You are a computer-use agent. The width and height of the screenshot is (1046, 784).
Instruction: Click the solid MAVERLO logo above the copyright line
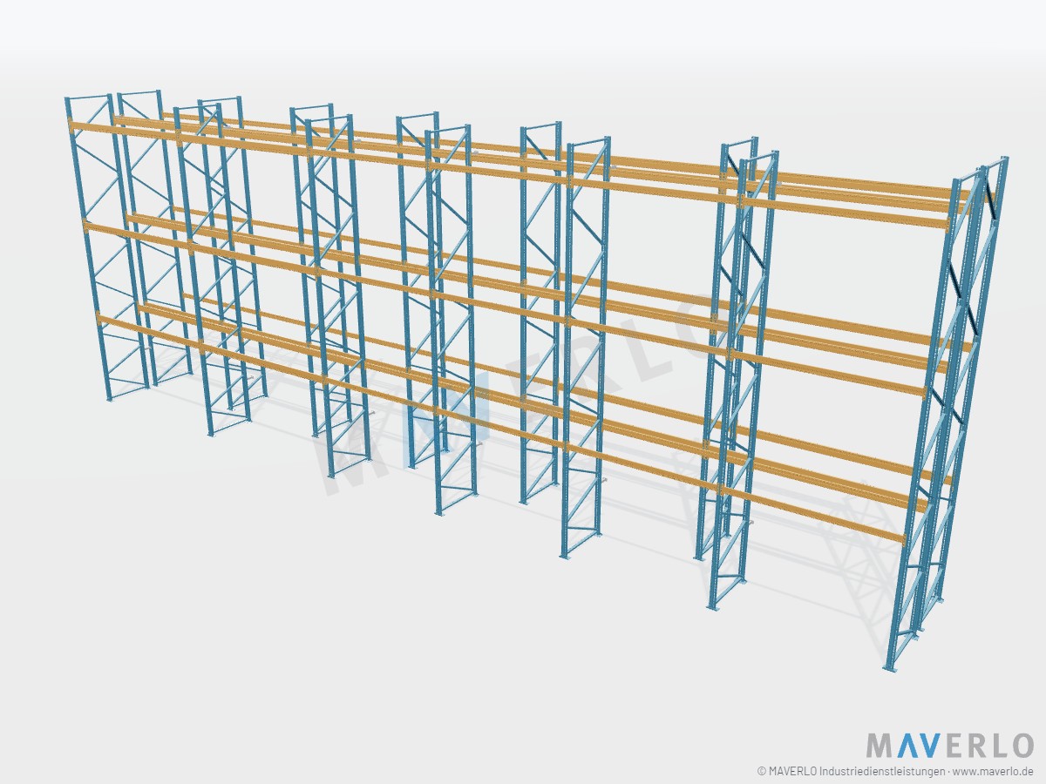point(949,746)
